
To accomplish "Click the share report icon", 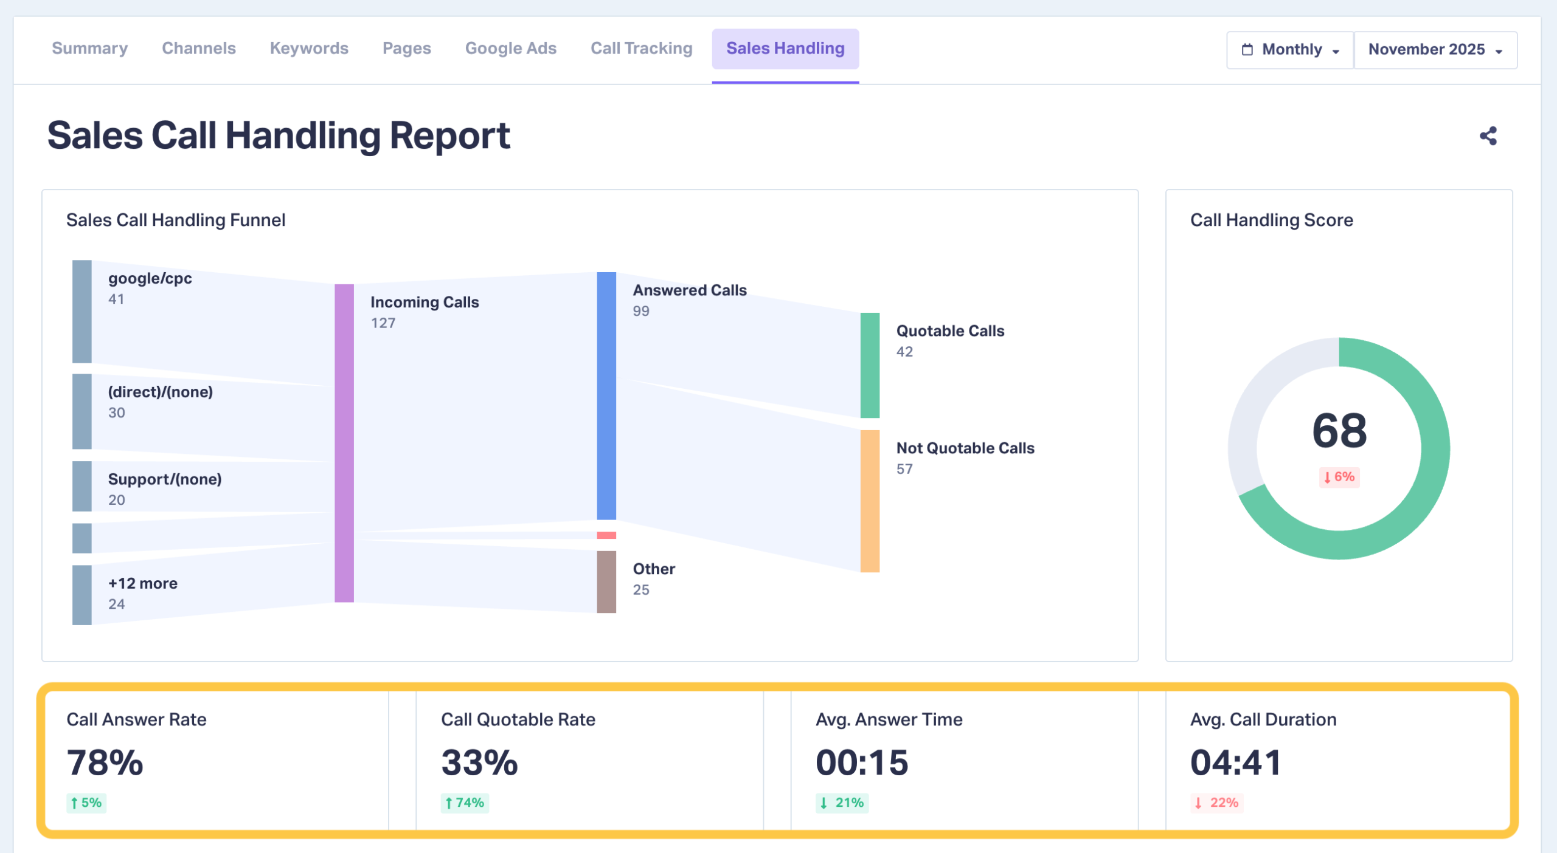I will (x=1488, y=135).
